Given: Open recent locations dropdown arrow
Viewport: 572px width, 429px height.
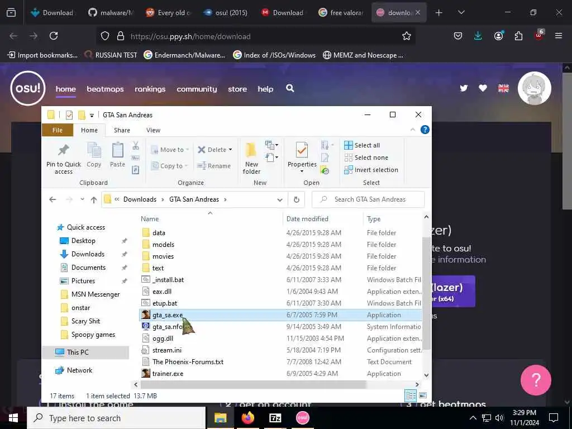Looking at the screenshot, I should coord(83,199).
